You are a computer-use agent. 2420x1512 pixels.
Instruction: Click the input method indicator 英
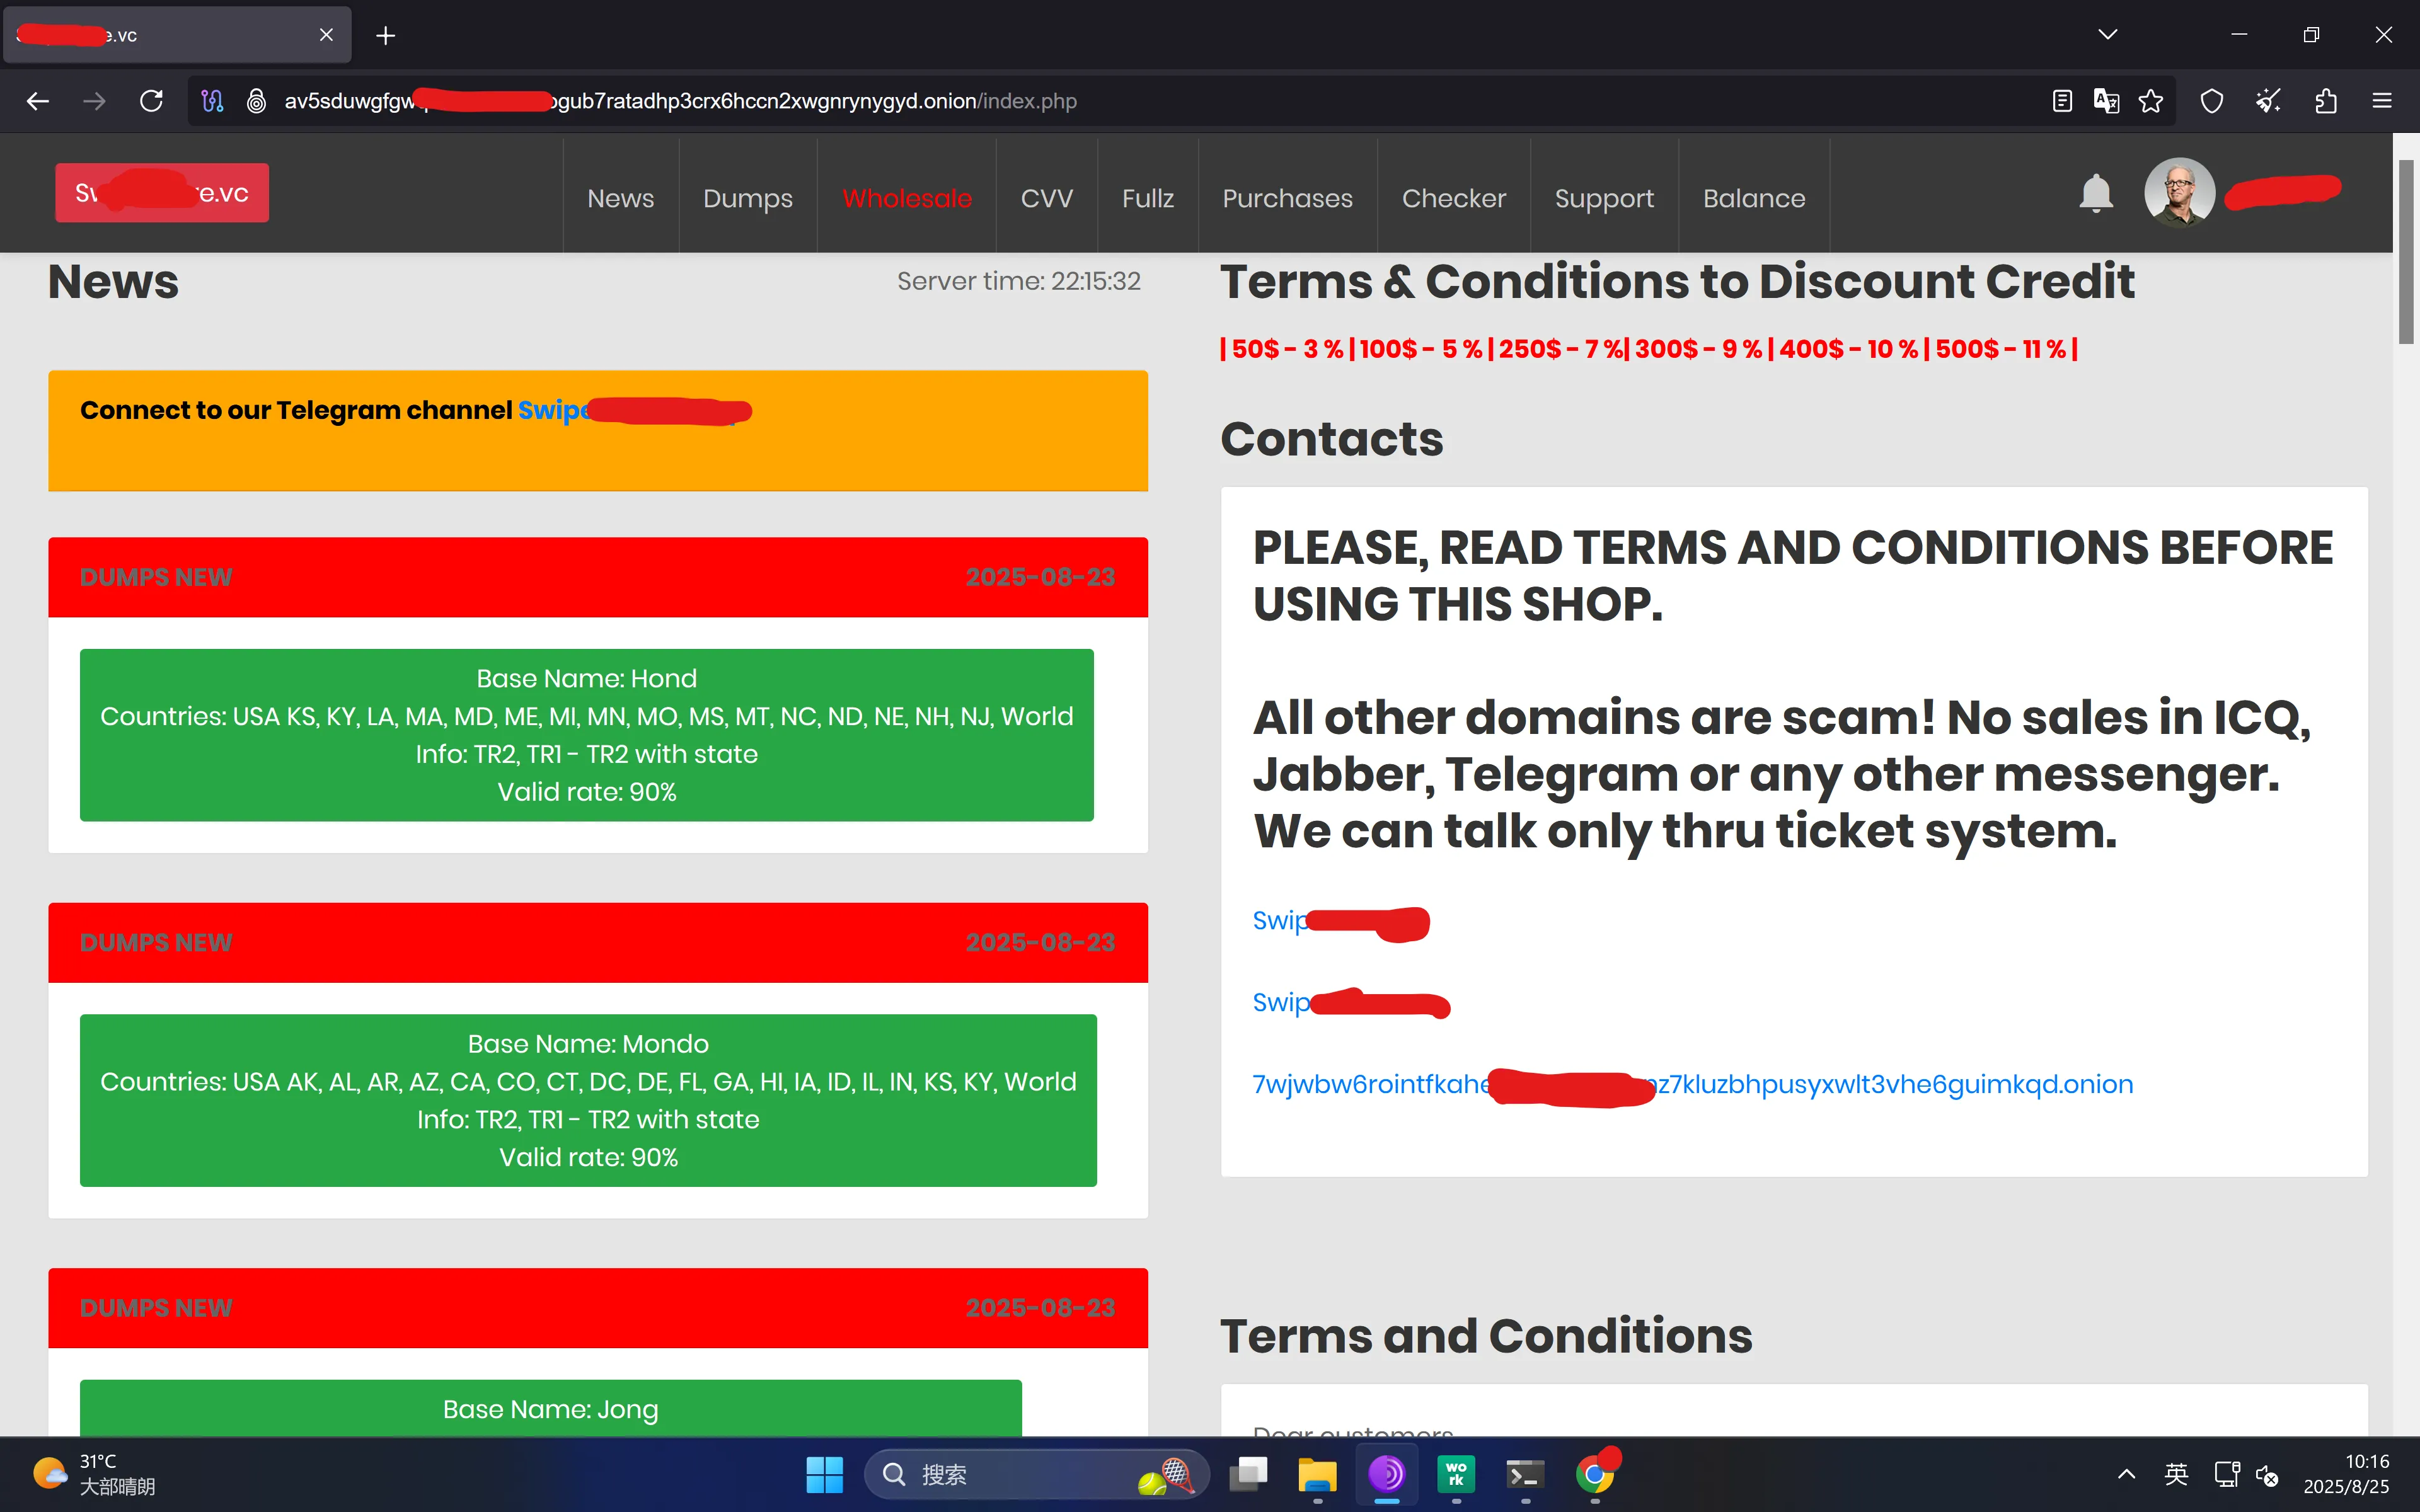pyautogui.click(x=2176, y=1474)
